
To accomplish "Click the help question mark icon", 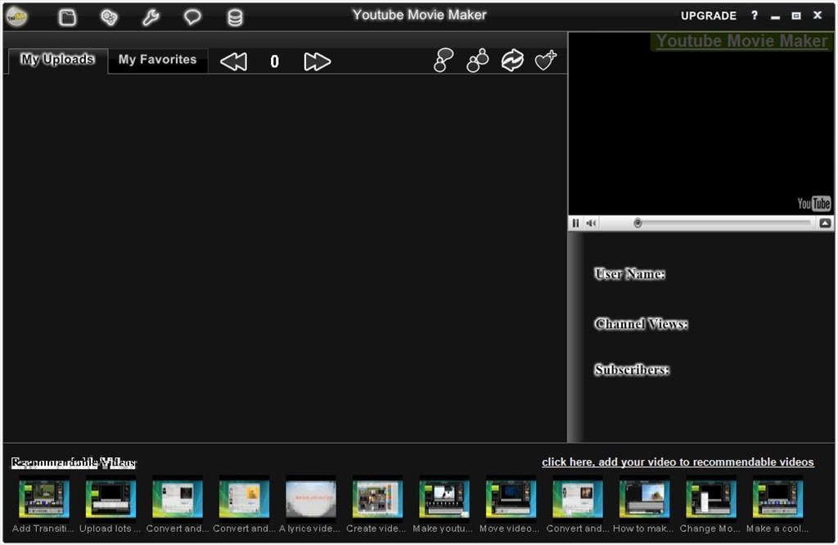I will coord(754,16).
